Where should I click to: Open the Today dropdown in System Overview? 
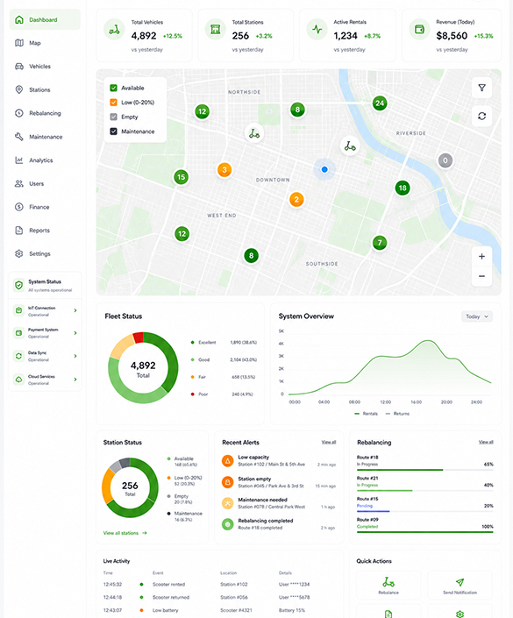click(477, 316)
